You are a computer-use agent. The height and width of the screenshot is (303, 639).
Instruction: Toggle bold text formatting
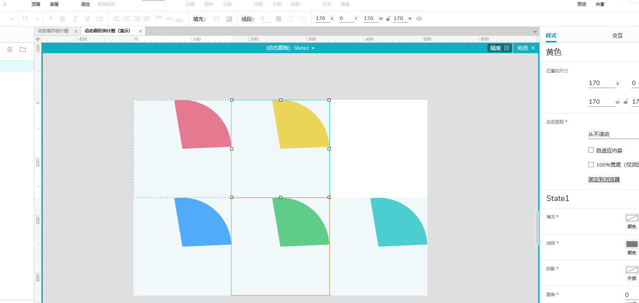pyautogui.click(x=62, y=19)
